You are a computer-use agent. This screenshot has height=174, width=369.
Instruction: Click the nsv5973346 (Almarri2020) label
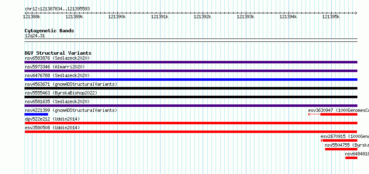pos(55,67)
